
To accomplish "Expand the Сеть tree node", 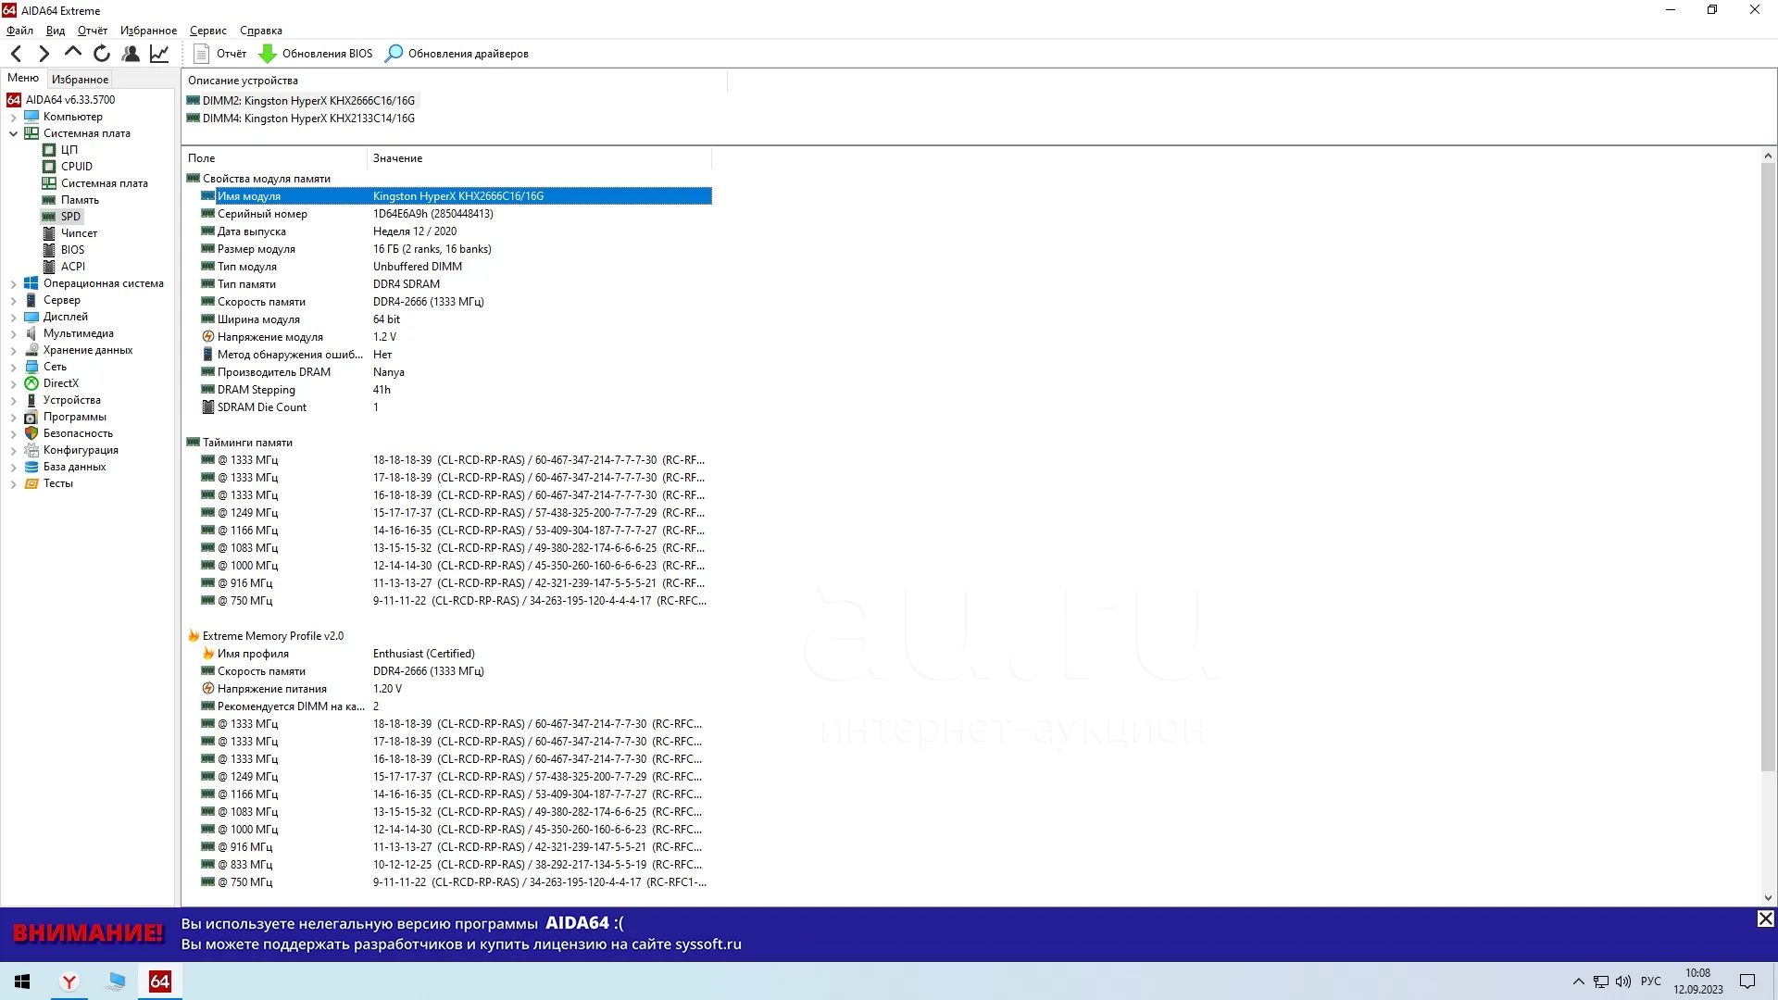I will pyautogui.click(x=13, y=367).
